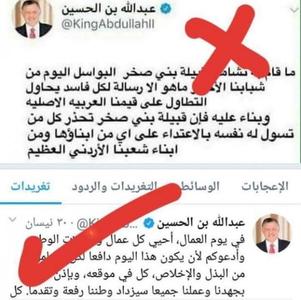Viewport: 301px width, 300px height.
Task: Click the line وبناء عليه فإن قبيلة بني صخر
Action: (x=148, y=119)
